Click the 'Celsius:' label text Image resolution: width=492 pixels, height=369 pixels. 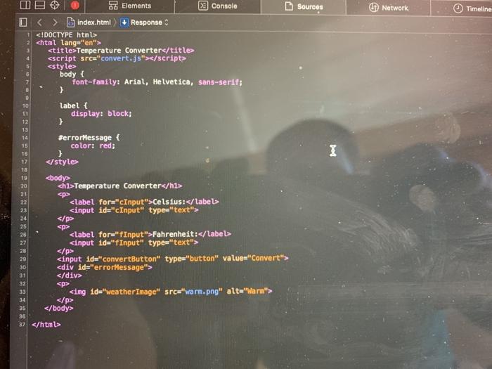pyautogui.click(x=169, y=202)
